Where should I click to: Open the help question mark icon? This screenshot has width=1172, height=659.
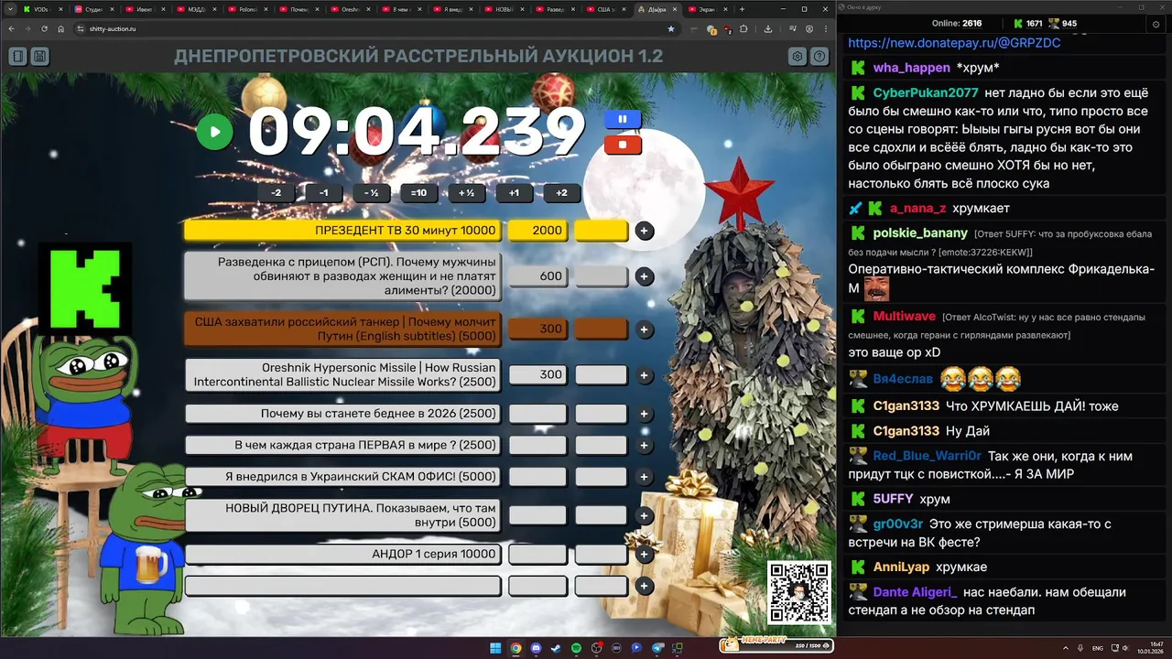point(819,57)
